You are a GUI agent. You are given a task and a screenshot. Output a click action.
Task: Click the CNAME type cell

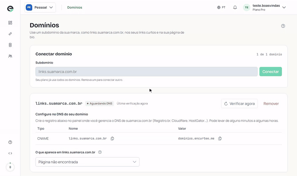(43, 139)
